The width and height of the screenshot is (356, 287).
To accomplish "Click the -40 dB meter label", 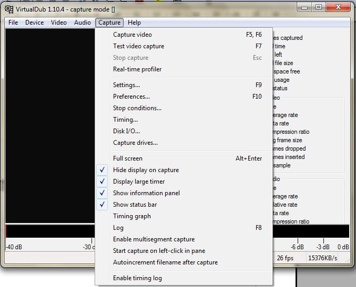I will tap(14, 247).
